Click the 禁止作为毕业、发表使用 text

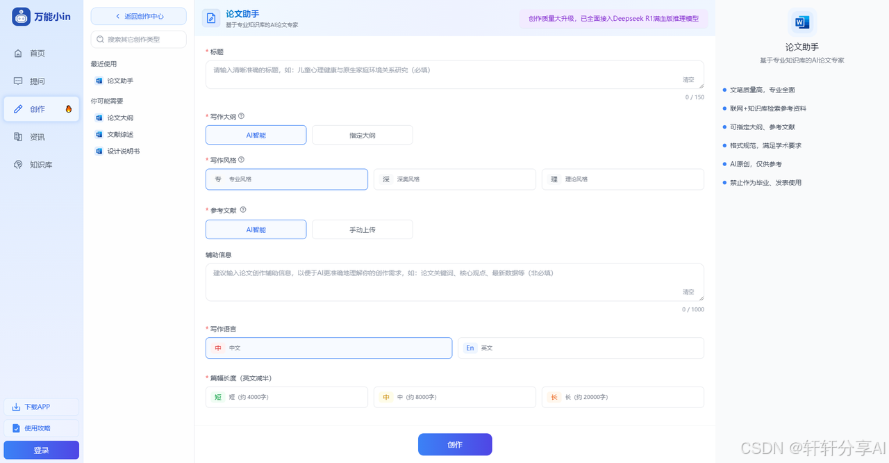(765, 183)
